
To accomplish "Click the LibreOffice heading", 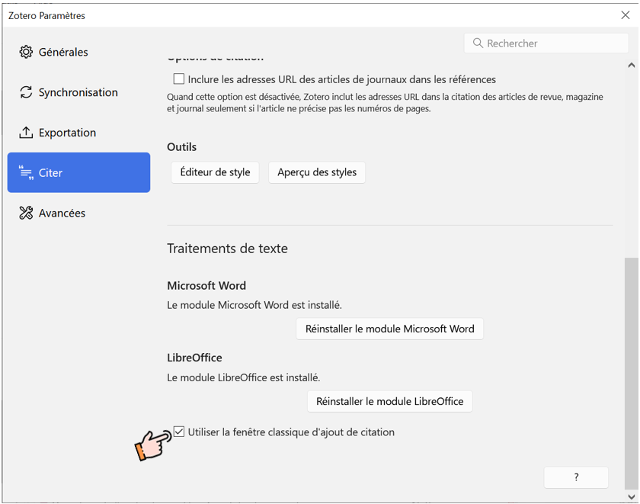I will [195, 358].
